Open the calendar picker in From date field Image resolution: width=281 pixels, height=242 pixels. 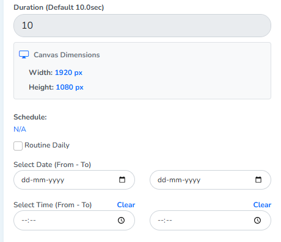(122, 180)
